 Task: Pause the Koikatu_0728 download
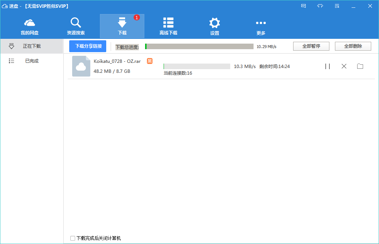328,67
